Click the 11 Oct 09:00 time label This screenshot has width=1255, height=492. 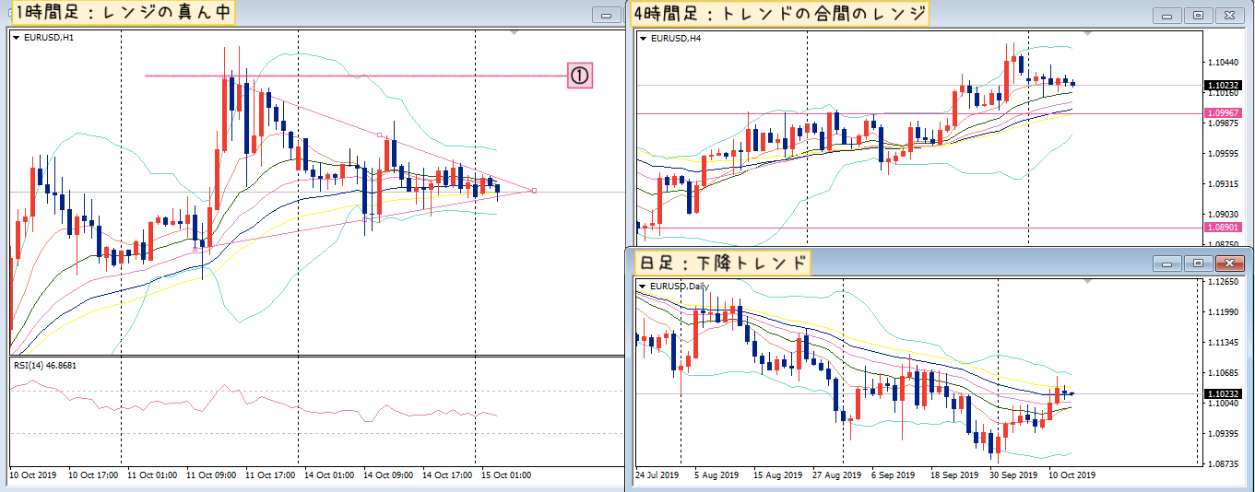tap(211, 475)
